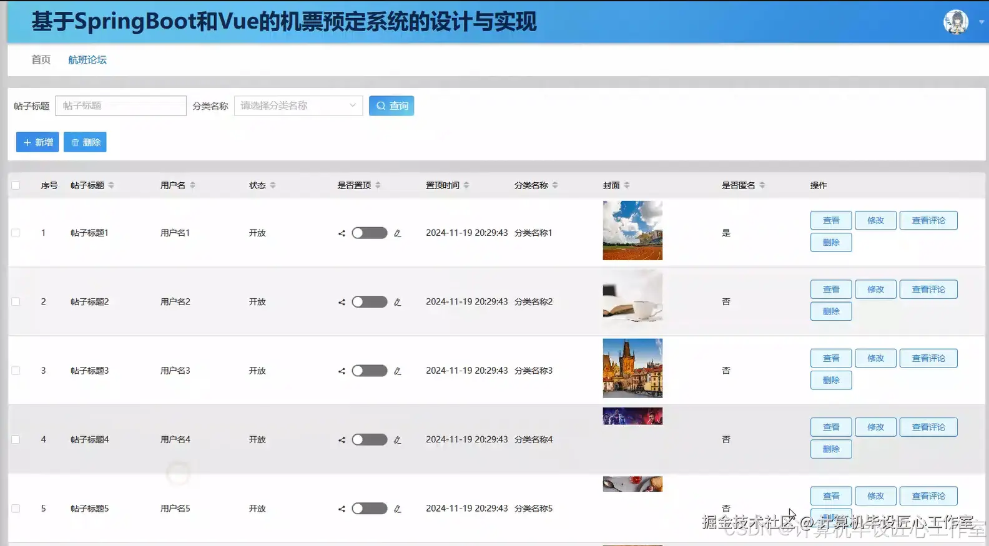Open the 分类名称 select dropdown
This screenshot has height=546, width=989.
[298, 105]
